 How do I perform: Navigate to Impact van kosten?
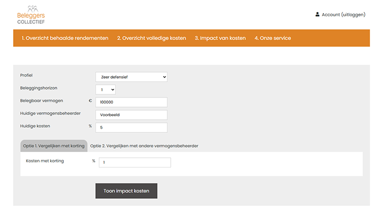click(220, 38)
